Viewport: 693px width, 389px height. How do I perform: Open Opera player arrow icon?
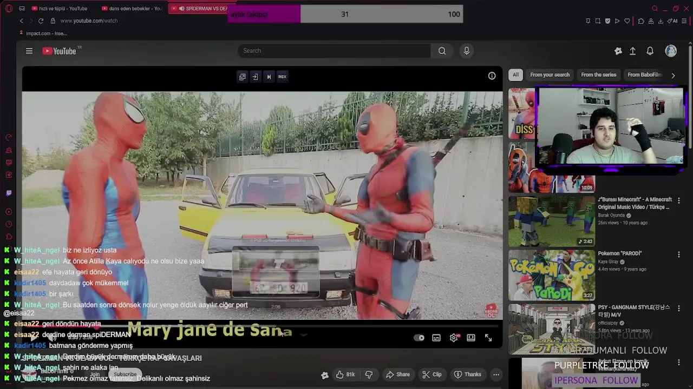click(x=617, y=21)
